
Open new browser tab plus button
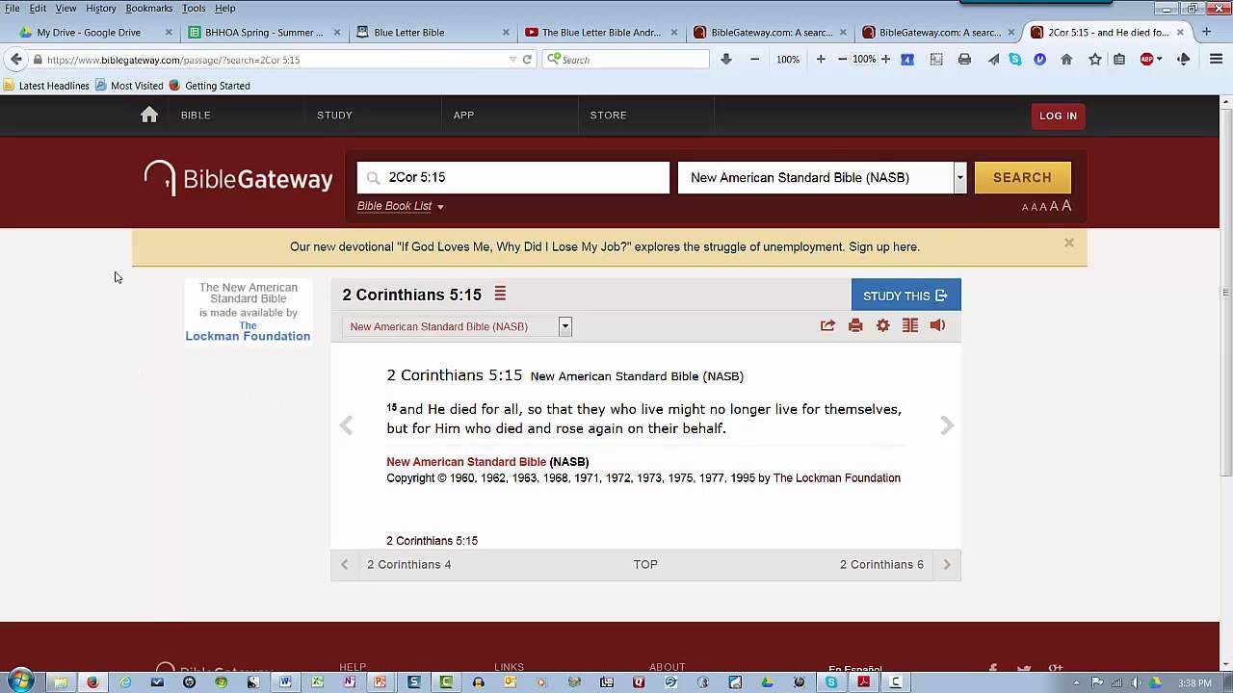pos(1206,32)
